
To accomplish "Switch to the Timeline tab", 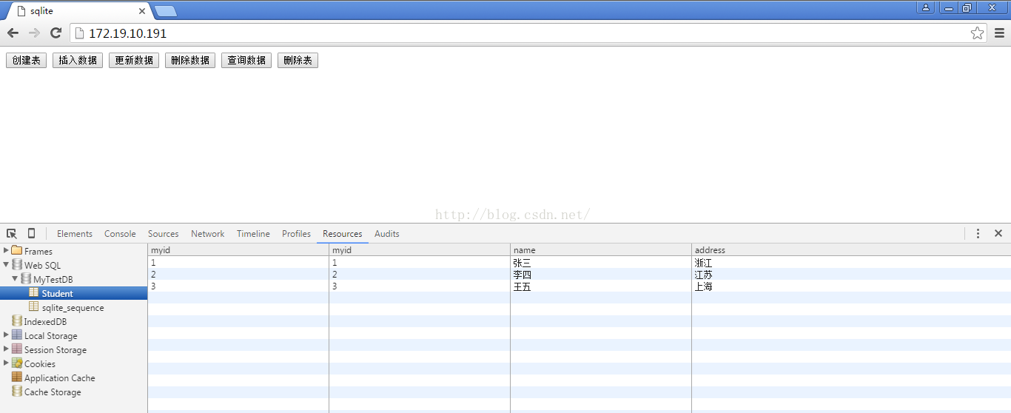I will pyautogui.click(x=253, y=234).
